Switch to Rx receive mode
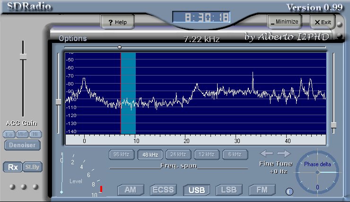Screen dimensions: 350x202 tap(12, 167)
